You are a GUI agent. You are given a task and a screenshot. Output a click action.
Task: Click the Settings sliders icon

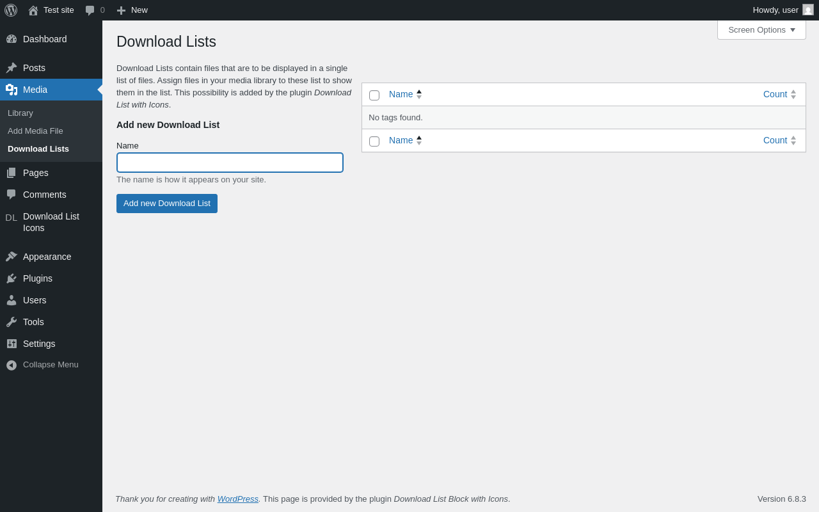click(12, 344)
